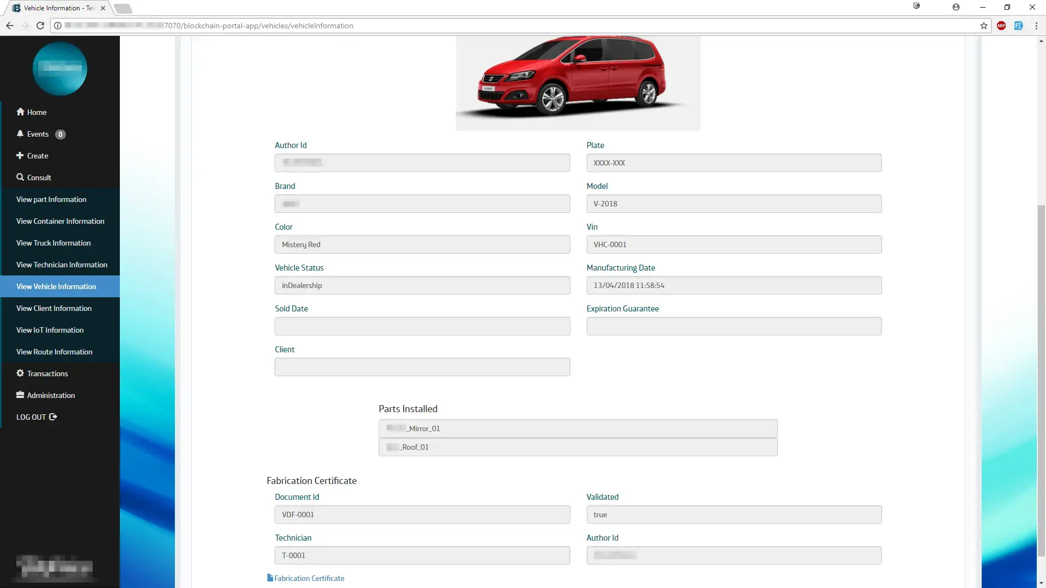
Task: Click the page vertical scrollbar
Action: pyautogui.click(x=1041, y=381)
